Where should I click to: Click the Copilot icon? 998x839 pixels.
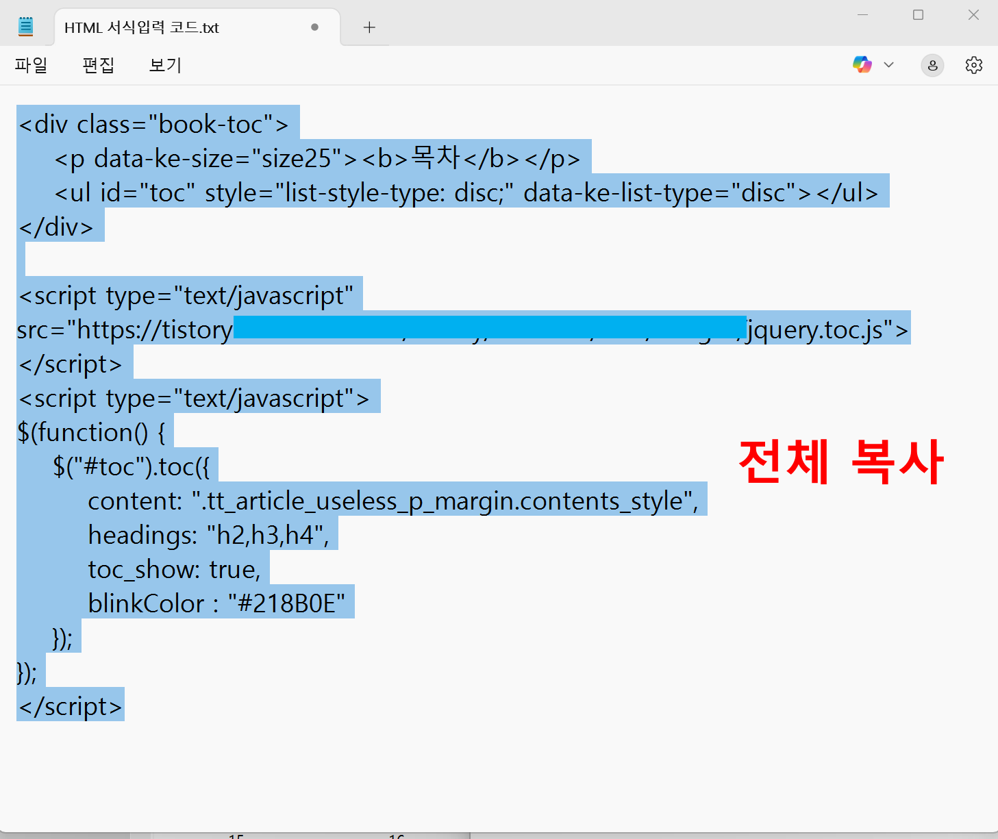pyautogui.click(x=862, y=65)
